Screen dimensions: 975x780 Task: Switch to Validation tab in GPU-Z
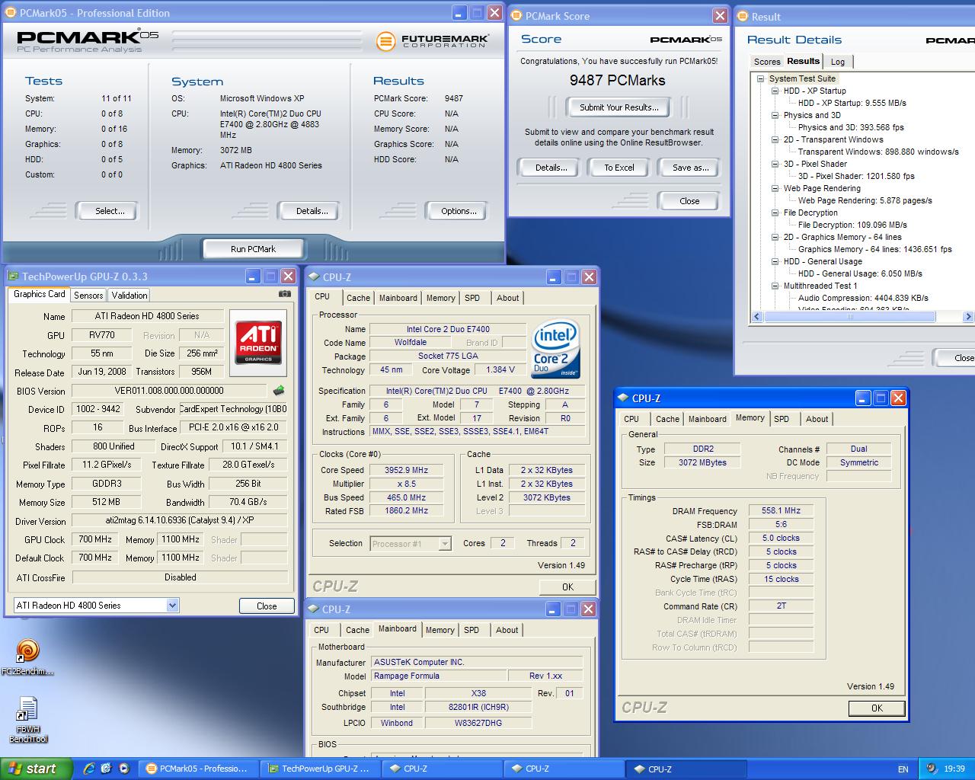(x=129, y=296)
